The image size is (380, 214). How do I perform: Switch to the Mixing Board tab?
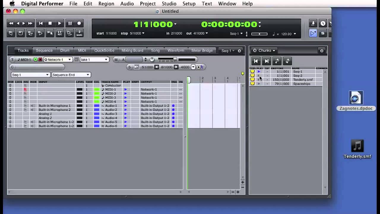click(132, 51)
